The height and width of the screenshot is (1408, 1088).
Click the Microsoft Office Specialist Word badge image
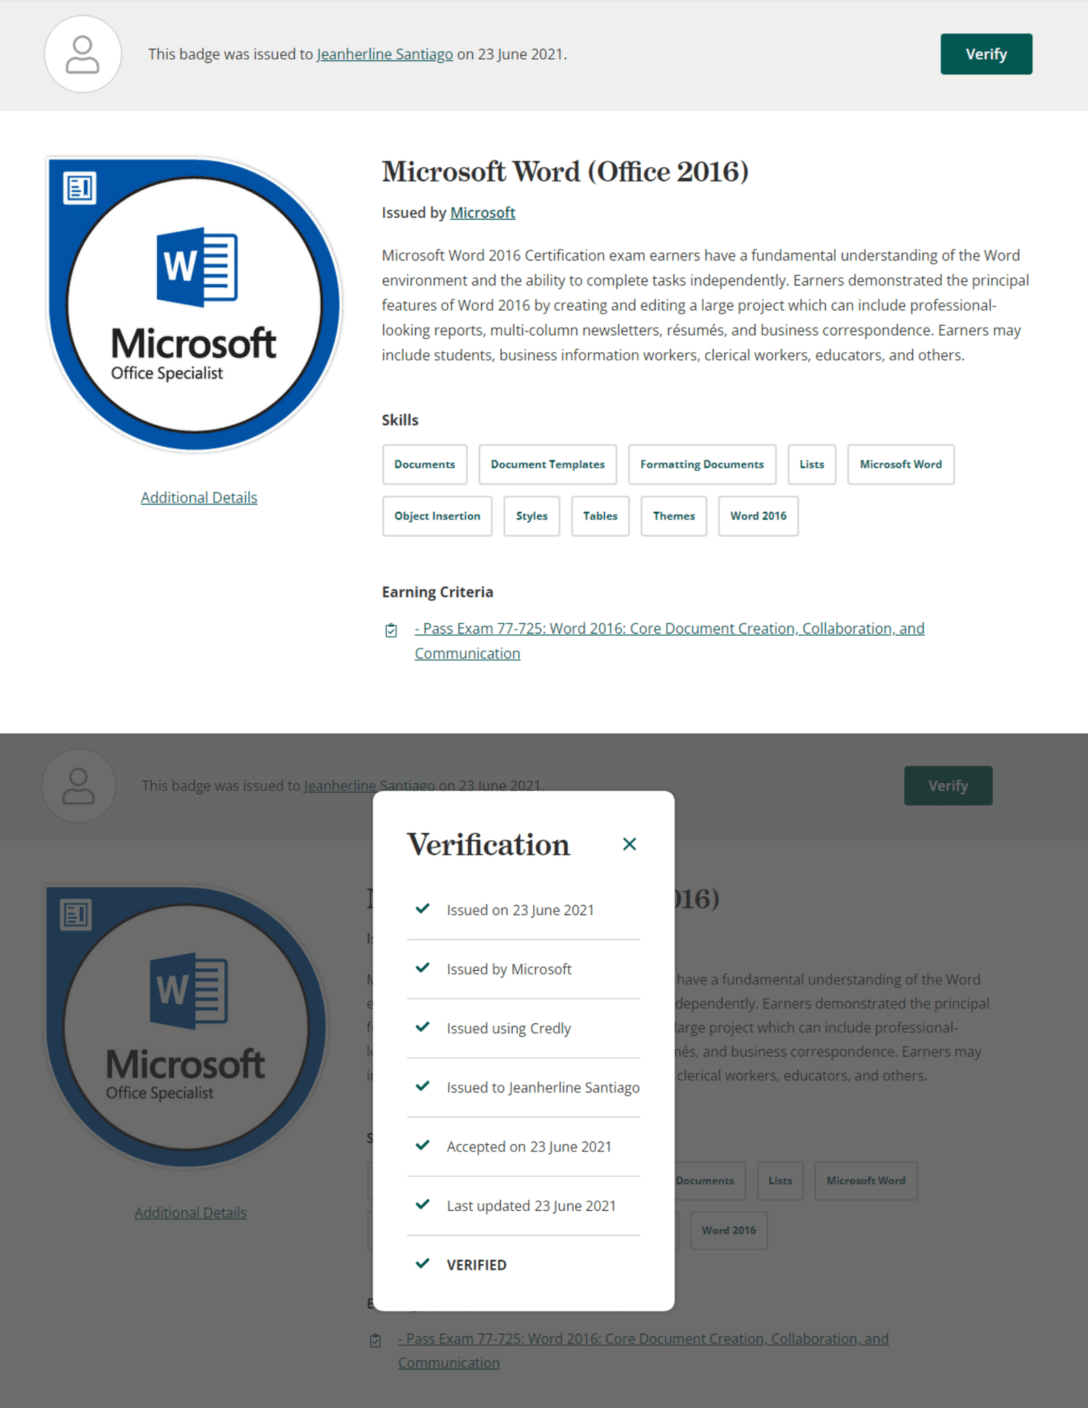click(194, 304)
